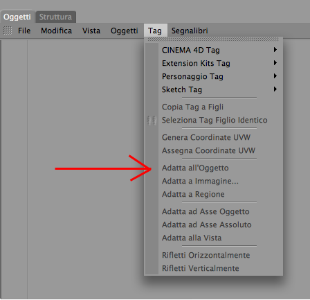
Task: Expand the Sketch Tag submenu arrow
Action: coord(275,89)
